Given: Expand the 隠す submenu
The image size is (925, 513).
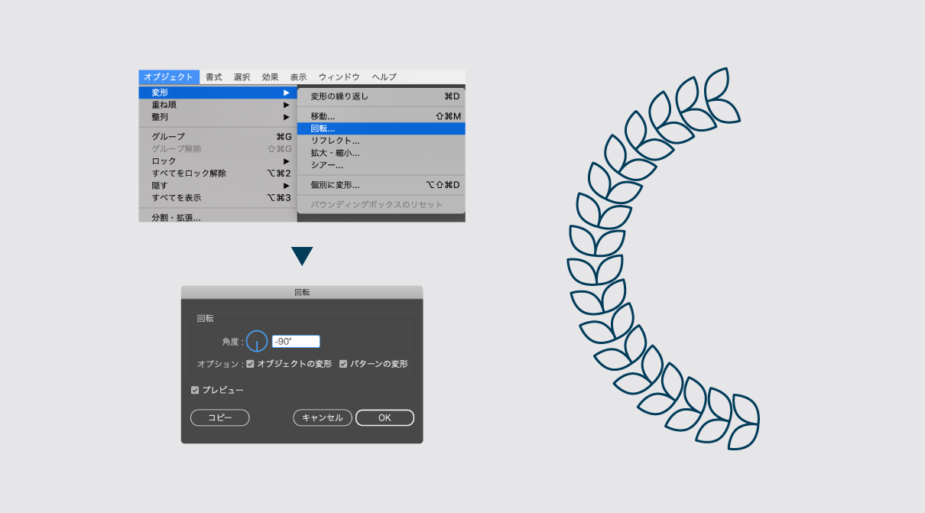Looking at the screenshot, I should point(218,186).
